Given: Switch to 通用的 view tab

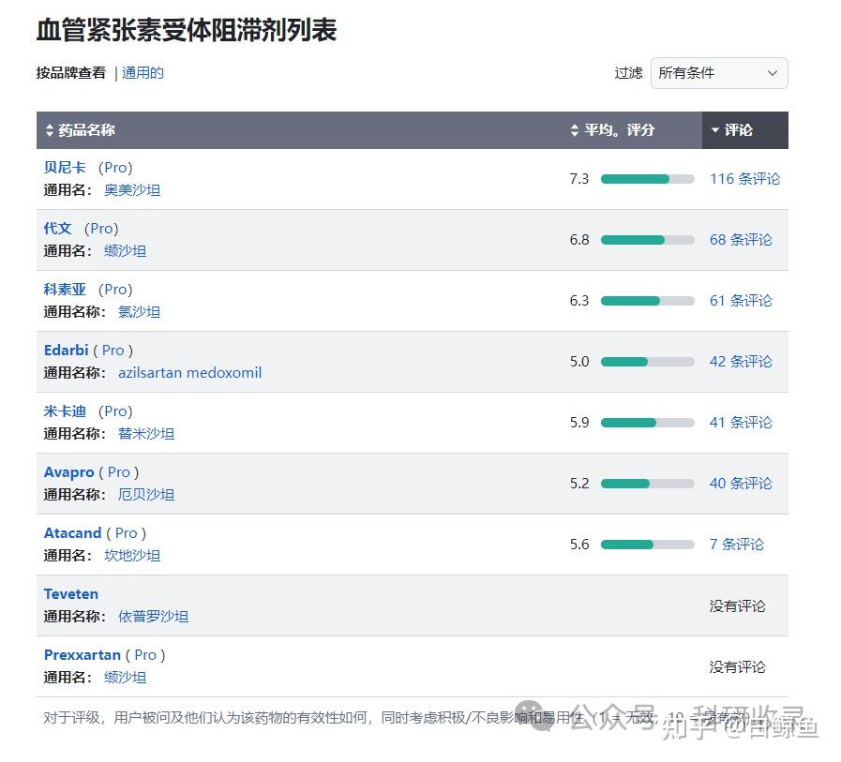Looking at the screenshot, I should (x=143, y=73).
